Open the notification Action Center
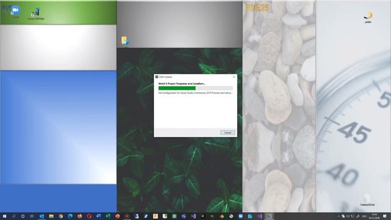 (385, 216)
